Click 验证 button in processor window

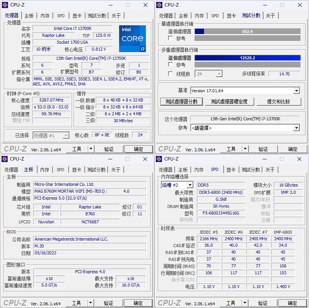click(x=109, y=149)
